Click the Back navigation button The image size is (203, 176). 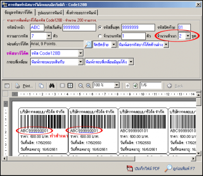coord(175,86)
